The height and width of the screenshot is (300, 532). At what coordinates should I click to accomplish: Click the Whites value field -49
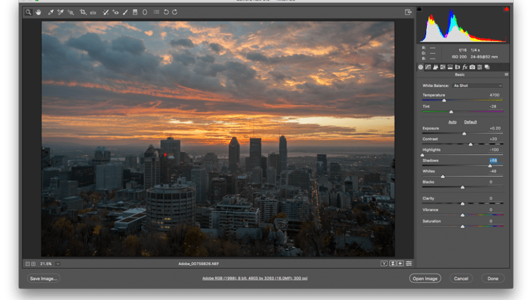pyautogui.click(x=493, y=171)
